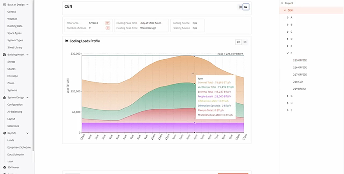Click the Basis of Design section icon
344x174 pixels.
pyautogui.click(x=4, y=5)
